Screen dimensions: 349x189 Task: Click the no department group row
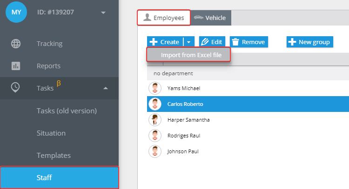pyautogui.click(x=248, y=73)
